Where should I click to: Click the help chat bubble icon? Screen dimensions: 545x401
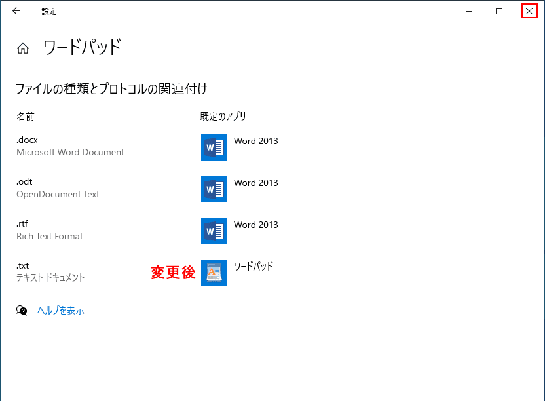[22, 310]
